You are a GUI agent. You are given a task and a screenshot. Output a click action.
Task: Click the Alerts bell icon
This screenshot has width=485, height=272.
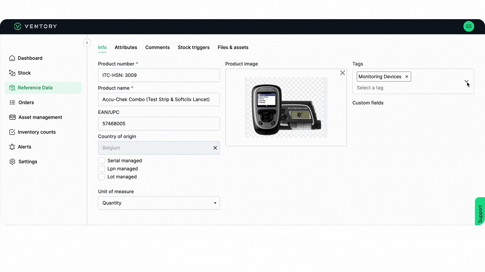(12, 147)
